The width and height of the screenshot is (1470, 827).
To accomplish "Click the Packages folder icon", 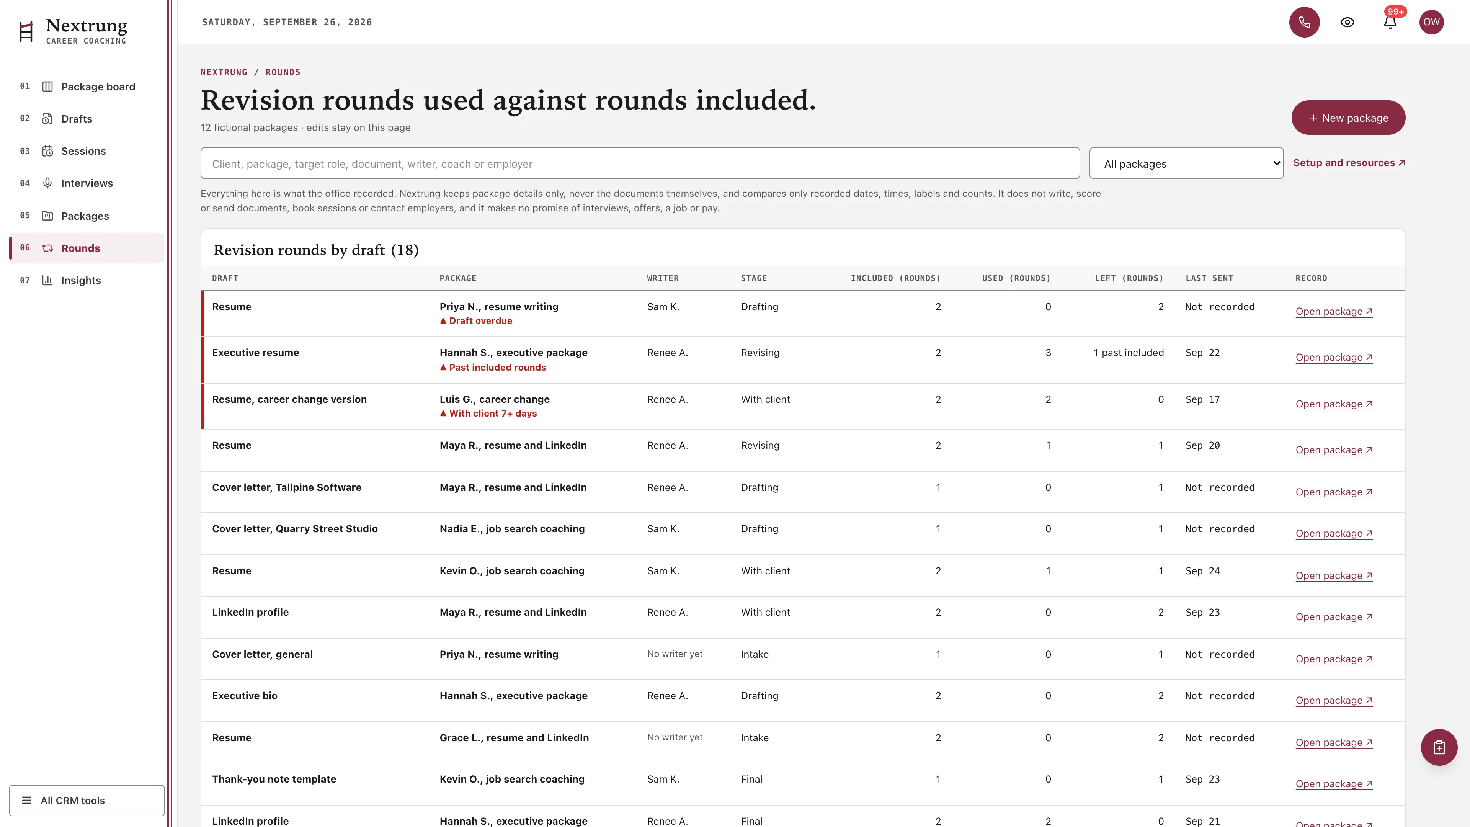I will (47, 216).
